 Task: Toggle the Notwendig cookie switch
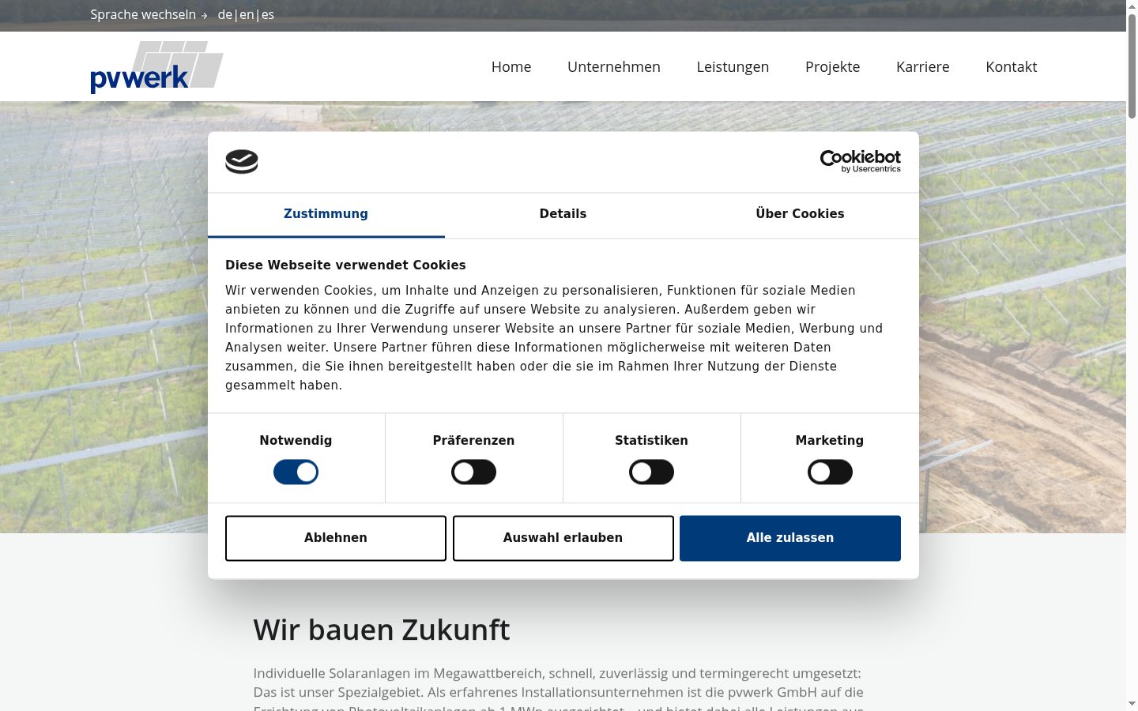296,472
